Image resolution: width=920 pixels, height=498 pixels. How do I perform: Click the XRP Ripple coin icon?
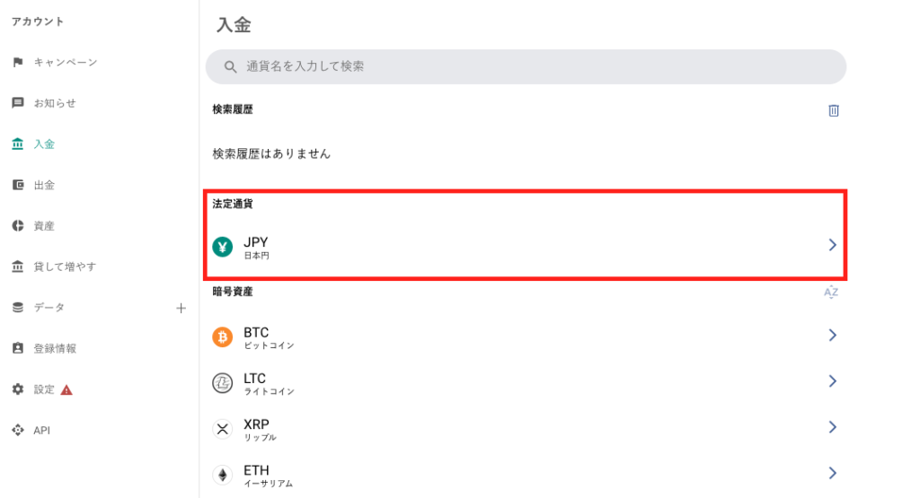click(x=223, y=429)
